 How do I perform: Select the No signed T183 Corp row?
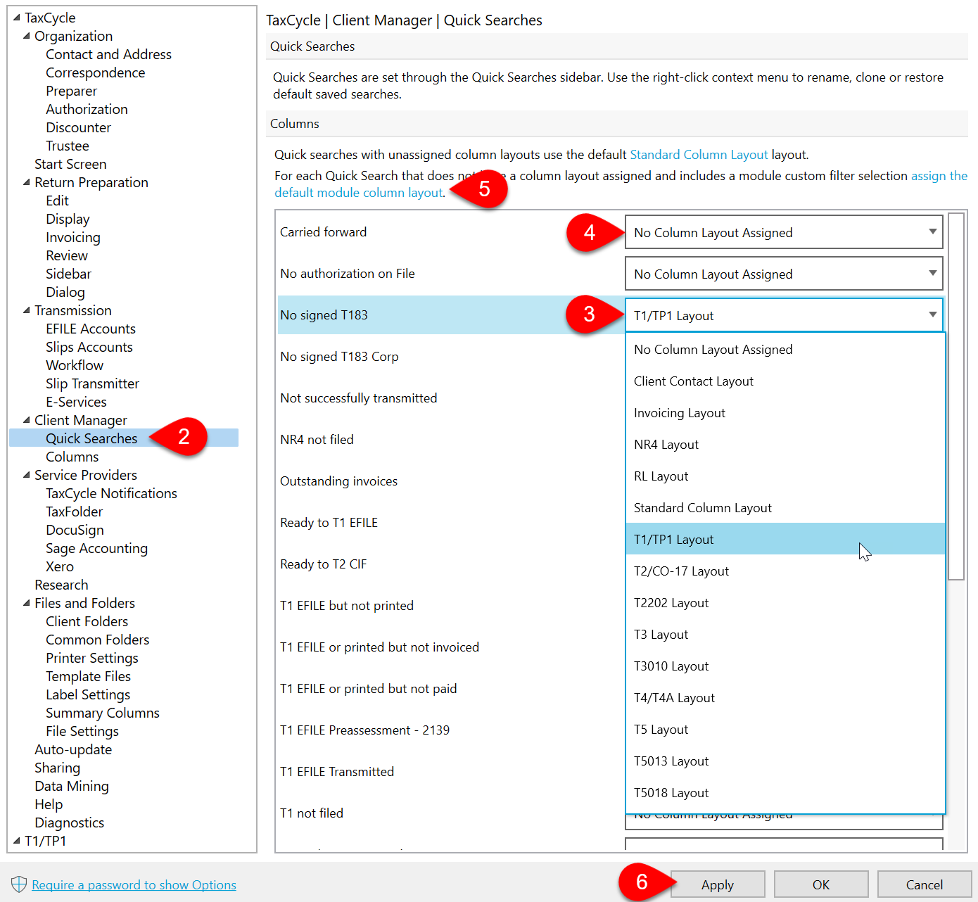click(x=449, y=357)
